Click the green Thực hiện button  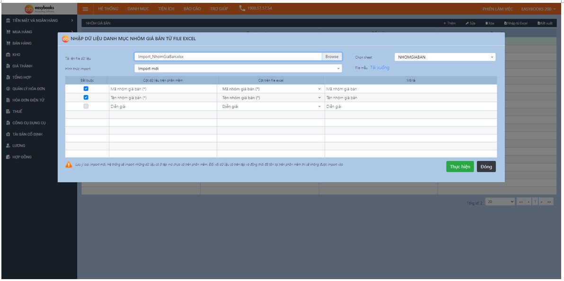460,167
